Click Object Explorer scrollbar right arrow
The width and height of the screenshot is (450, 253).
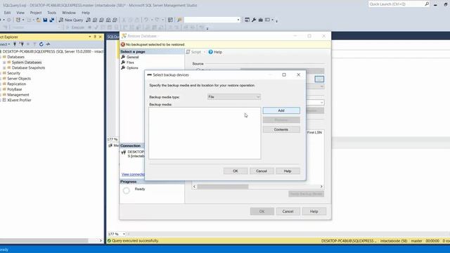point(101,240)
